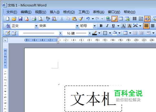Toggle Underline formatting
The width and height of the screenshot is (156, 112).
click(113, 26)
